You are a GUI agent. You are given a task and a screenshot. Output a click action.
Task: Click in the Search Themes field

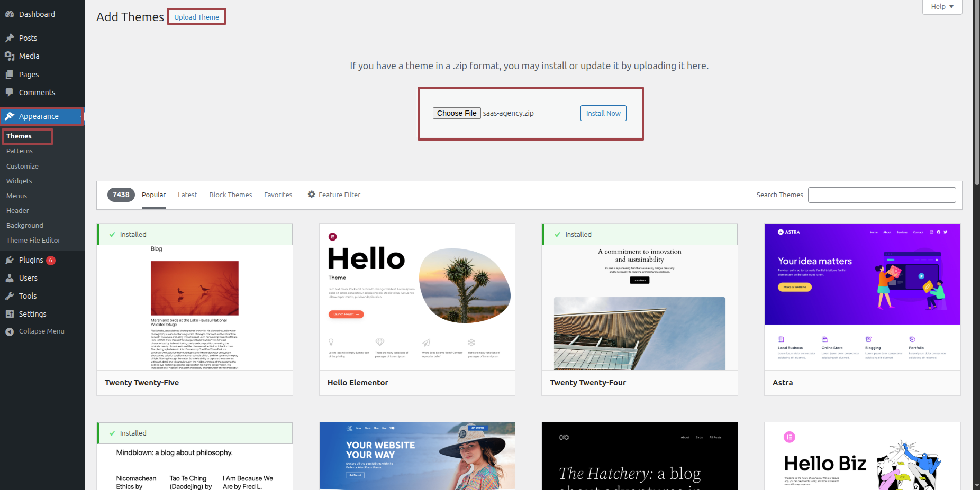tap(882, 195)
